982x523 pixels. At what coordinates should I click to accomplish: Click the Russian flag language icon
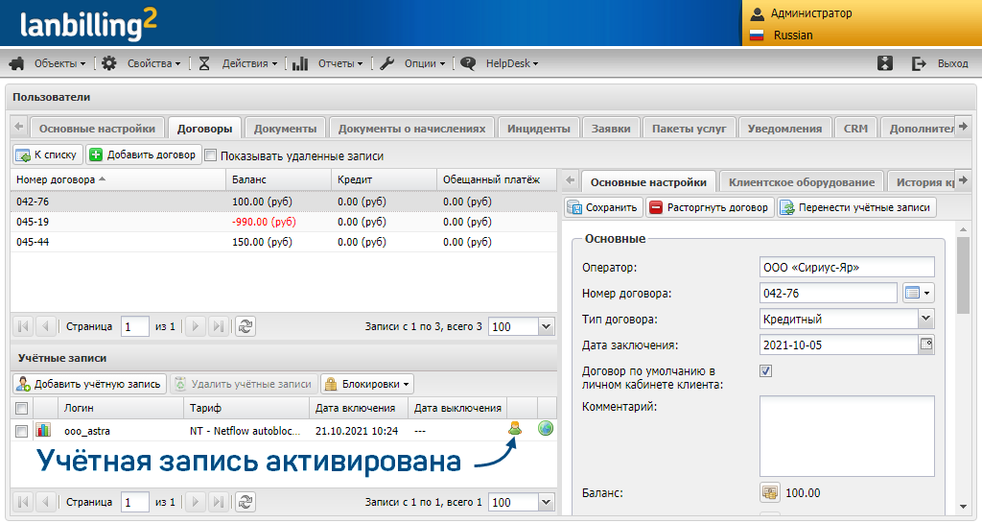point(758,36)
